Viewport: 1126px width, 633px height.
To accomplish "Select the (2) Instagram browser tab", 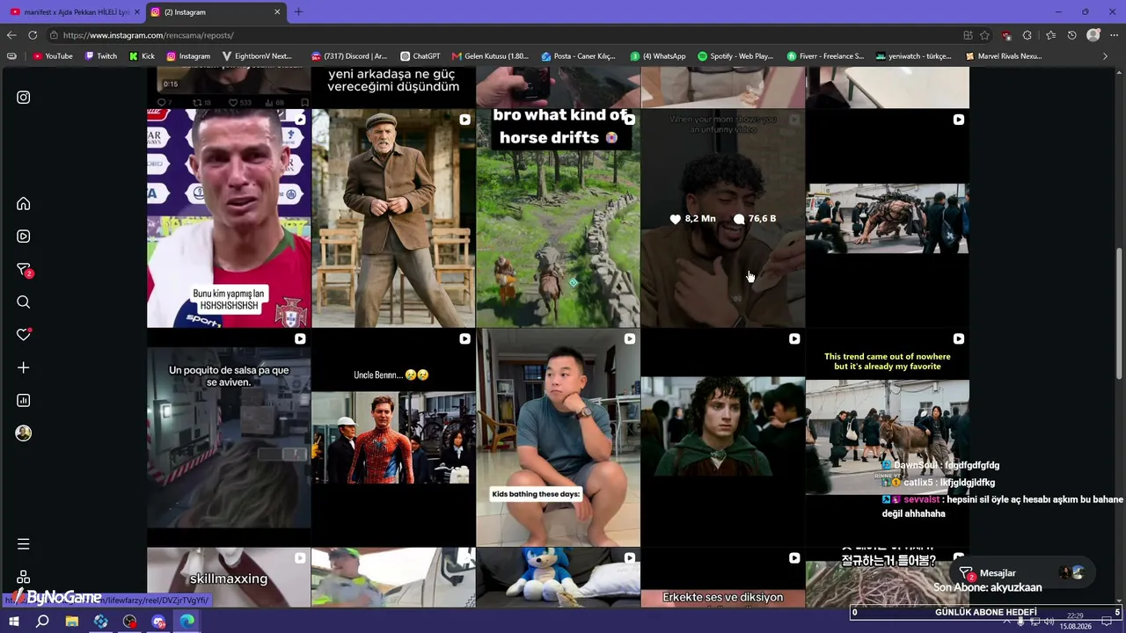I will 216,12.
